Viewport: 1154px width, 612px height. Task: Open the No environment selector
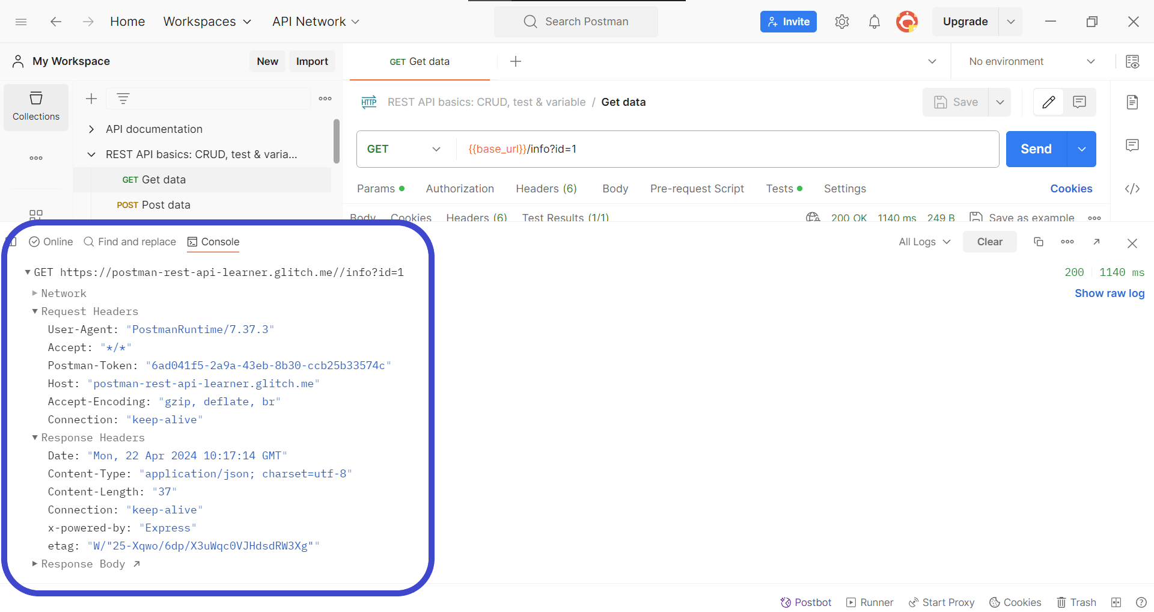tap(1032, 61)
